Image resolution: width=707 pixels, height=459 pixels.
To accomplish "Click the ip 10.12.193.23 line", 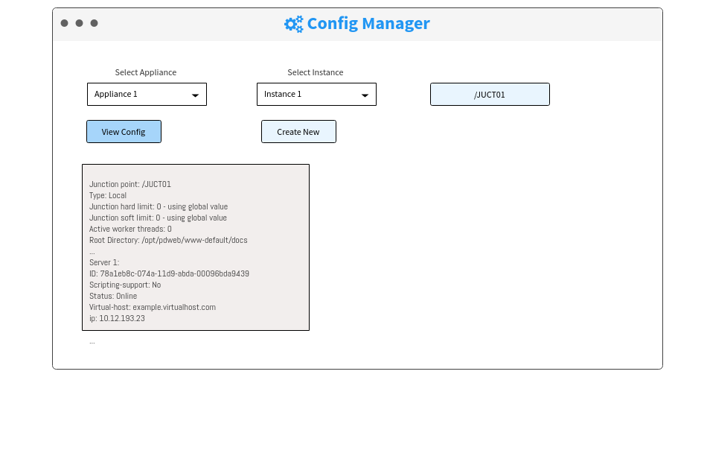I will click(118, 318).
